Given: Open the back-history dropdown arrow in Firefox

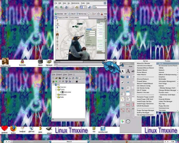Looking at the screenshot, I should point(58,8).
